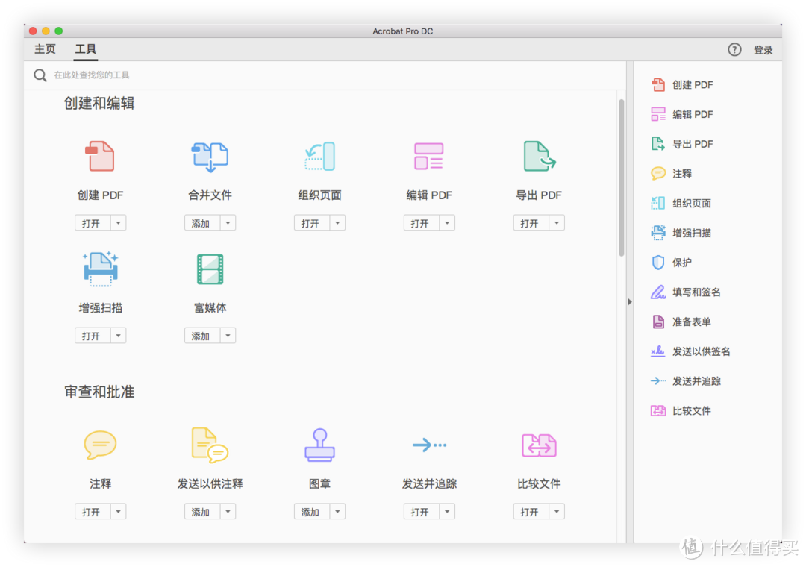Expand dropdown arrow under 富媒体

click(228, 336)
